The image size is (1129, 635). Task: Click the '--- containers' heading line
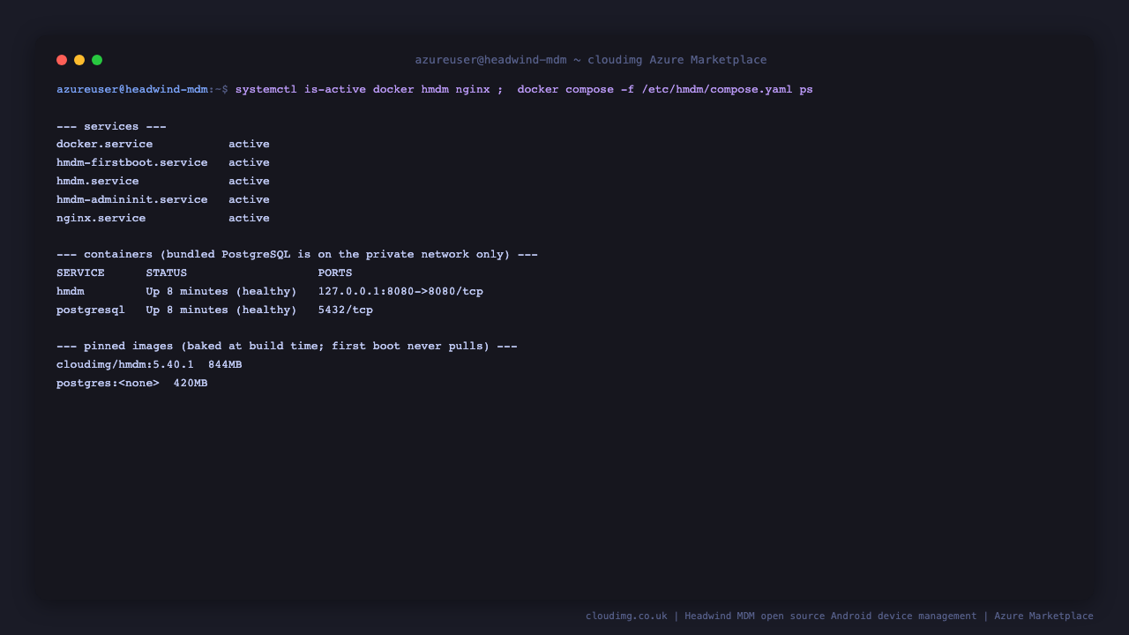point(297,255)
